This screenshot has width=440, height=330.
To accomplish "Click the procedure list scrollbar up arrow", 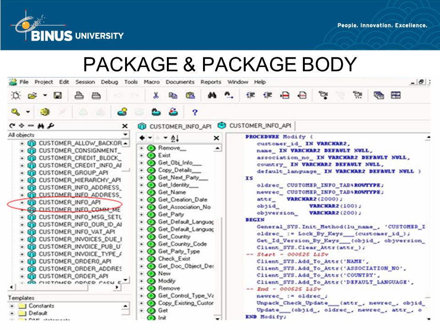I will tap(217, 148).
